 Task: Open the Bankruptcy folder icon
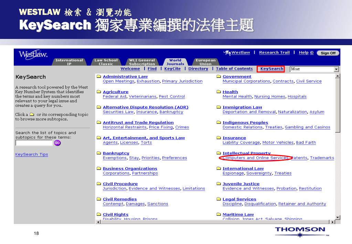click(x=99, y=153)
